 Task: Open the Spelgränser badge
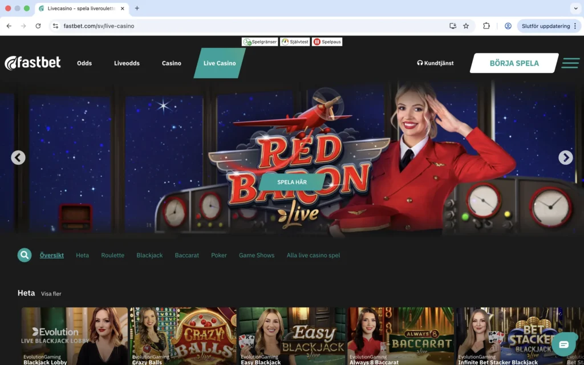(259, 41)
